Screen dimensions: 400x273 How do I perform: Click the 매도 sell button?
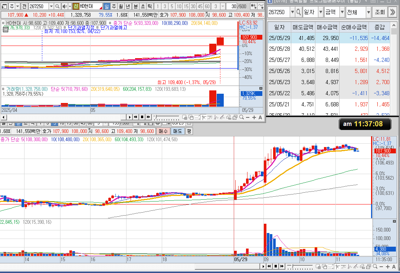(x=177, y=131)
